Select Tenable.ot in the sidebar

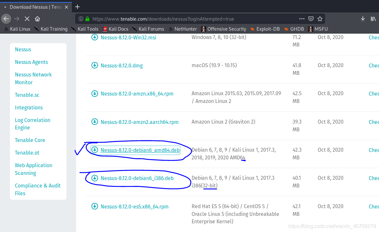coord(27,153)
